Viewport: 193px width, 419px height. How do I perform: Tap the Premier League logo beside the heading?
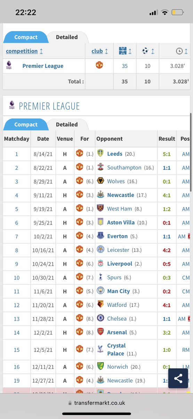[11, 106]
